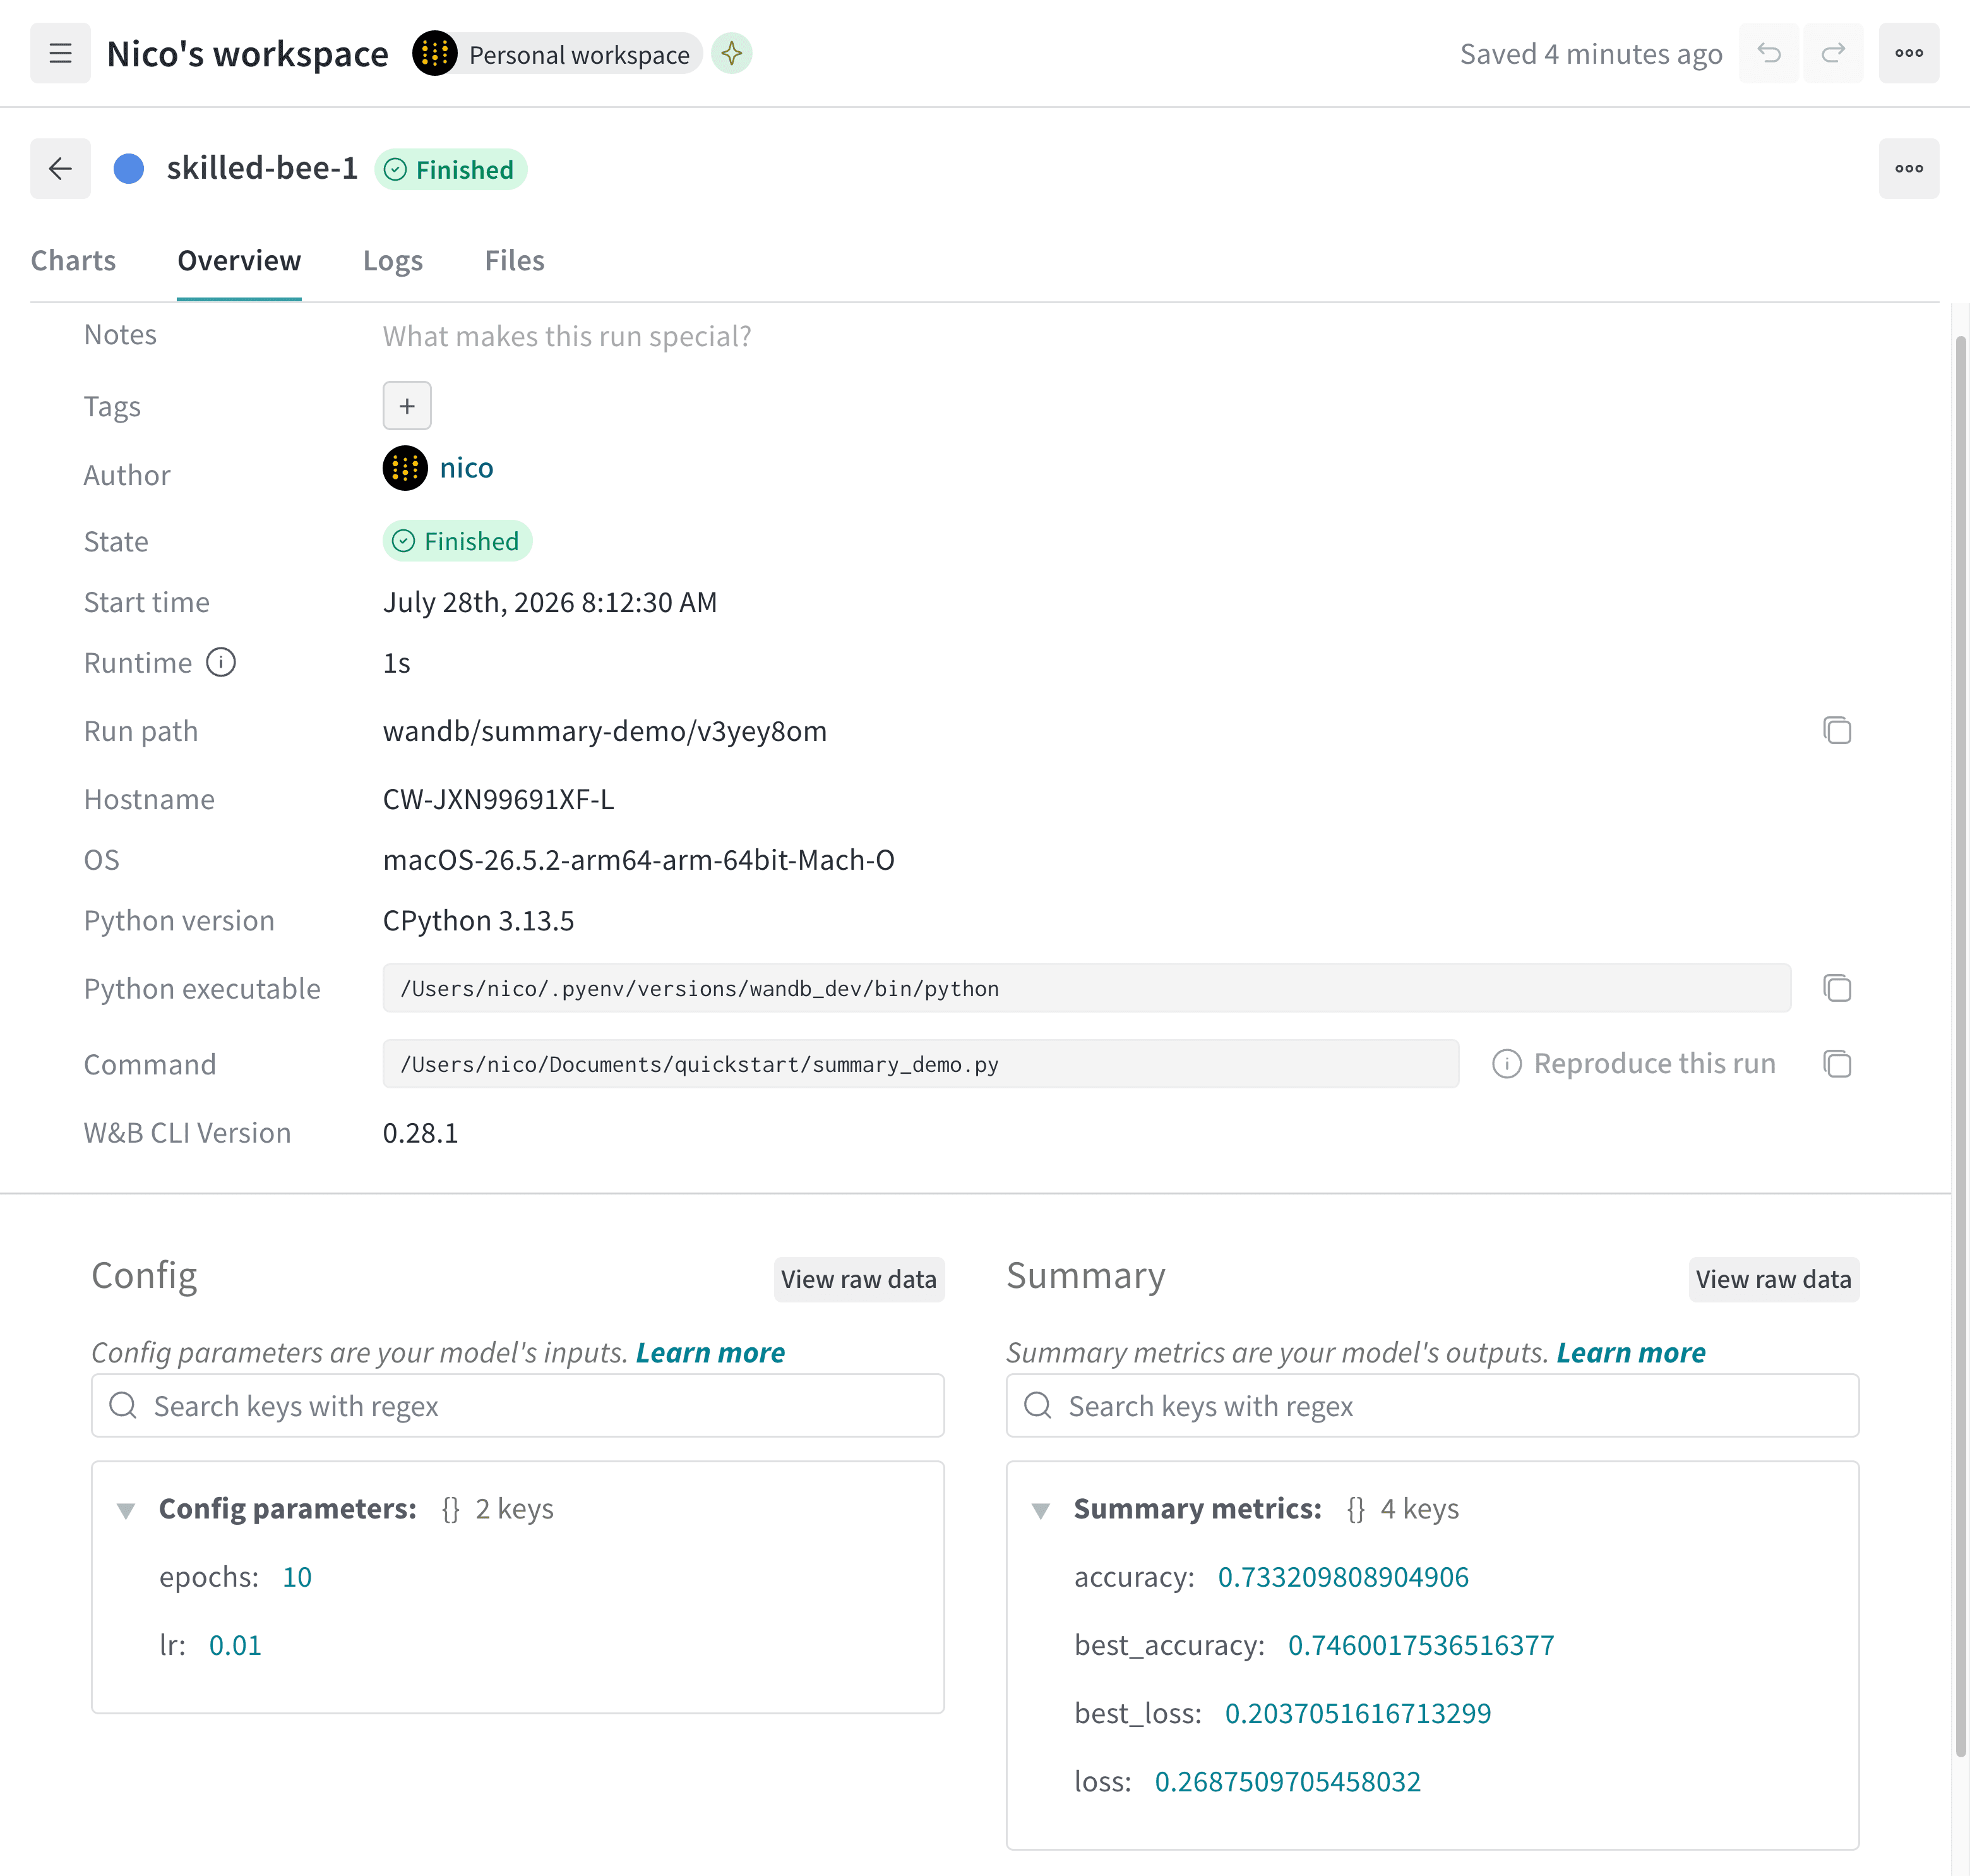1970x1876 pixels.
Task: Copy the run path
Action: tap(1837, 730)
